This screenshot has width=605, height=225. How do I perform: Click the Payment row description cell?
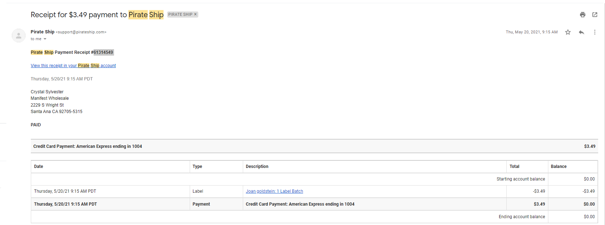click(x=375, y=204)
